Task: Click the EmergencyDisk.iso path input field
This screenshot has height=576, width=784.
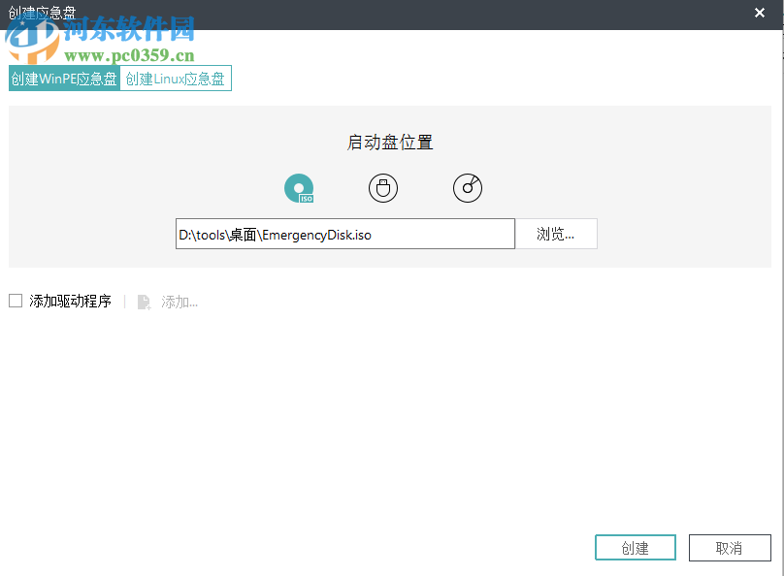Action: [x=344, y=233]
